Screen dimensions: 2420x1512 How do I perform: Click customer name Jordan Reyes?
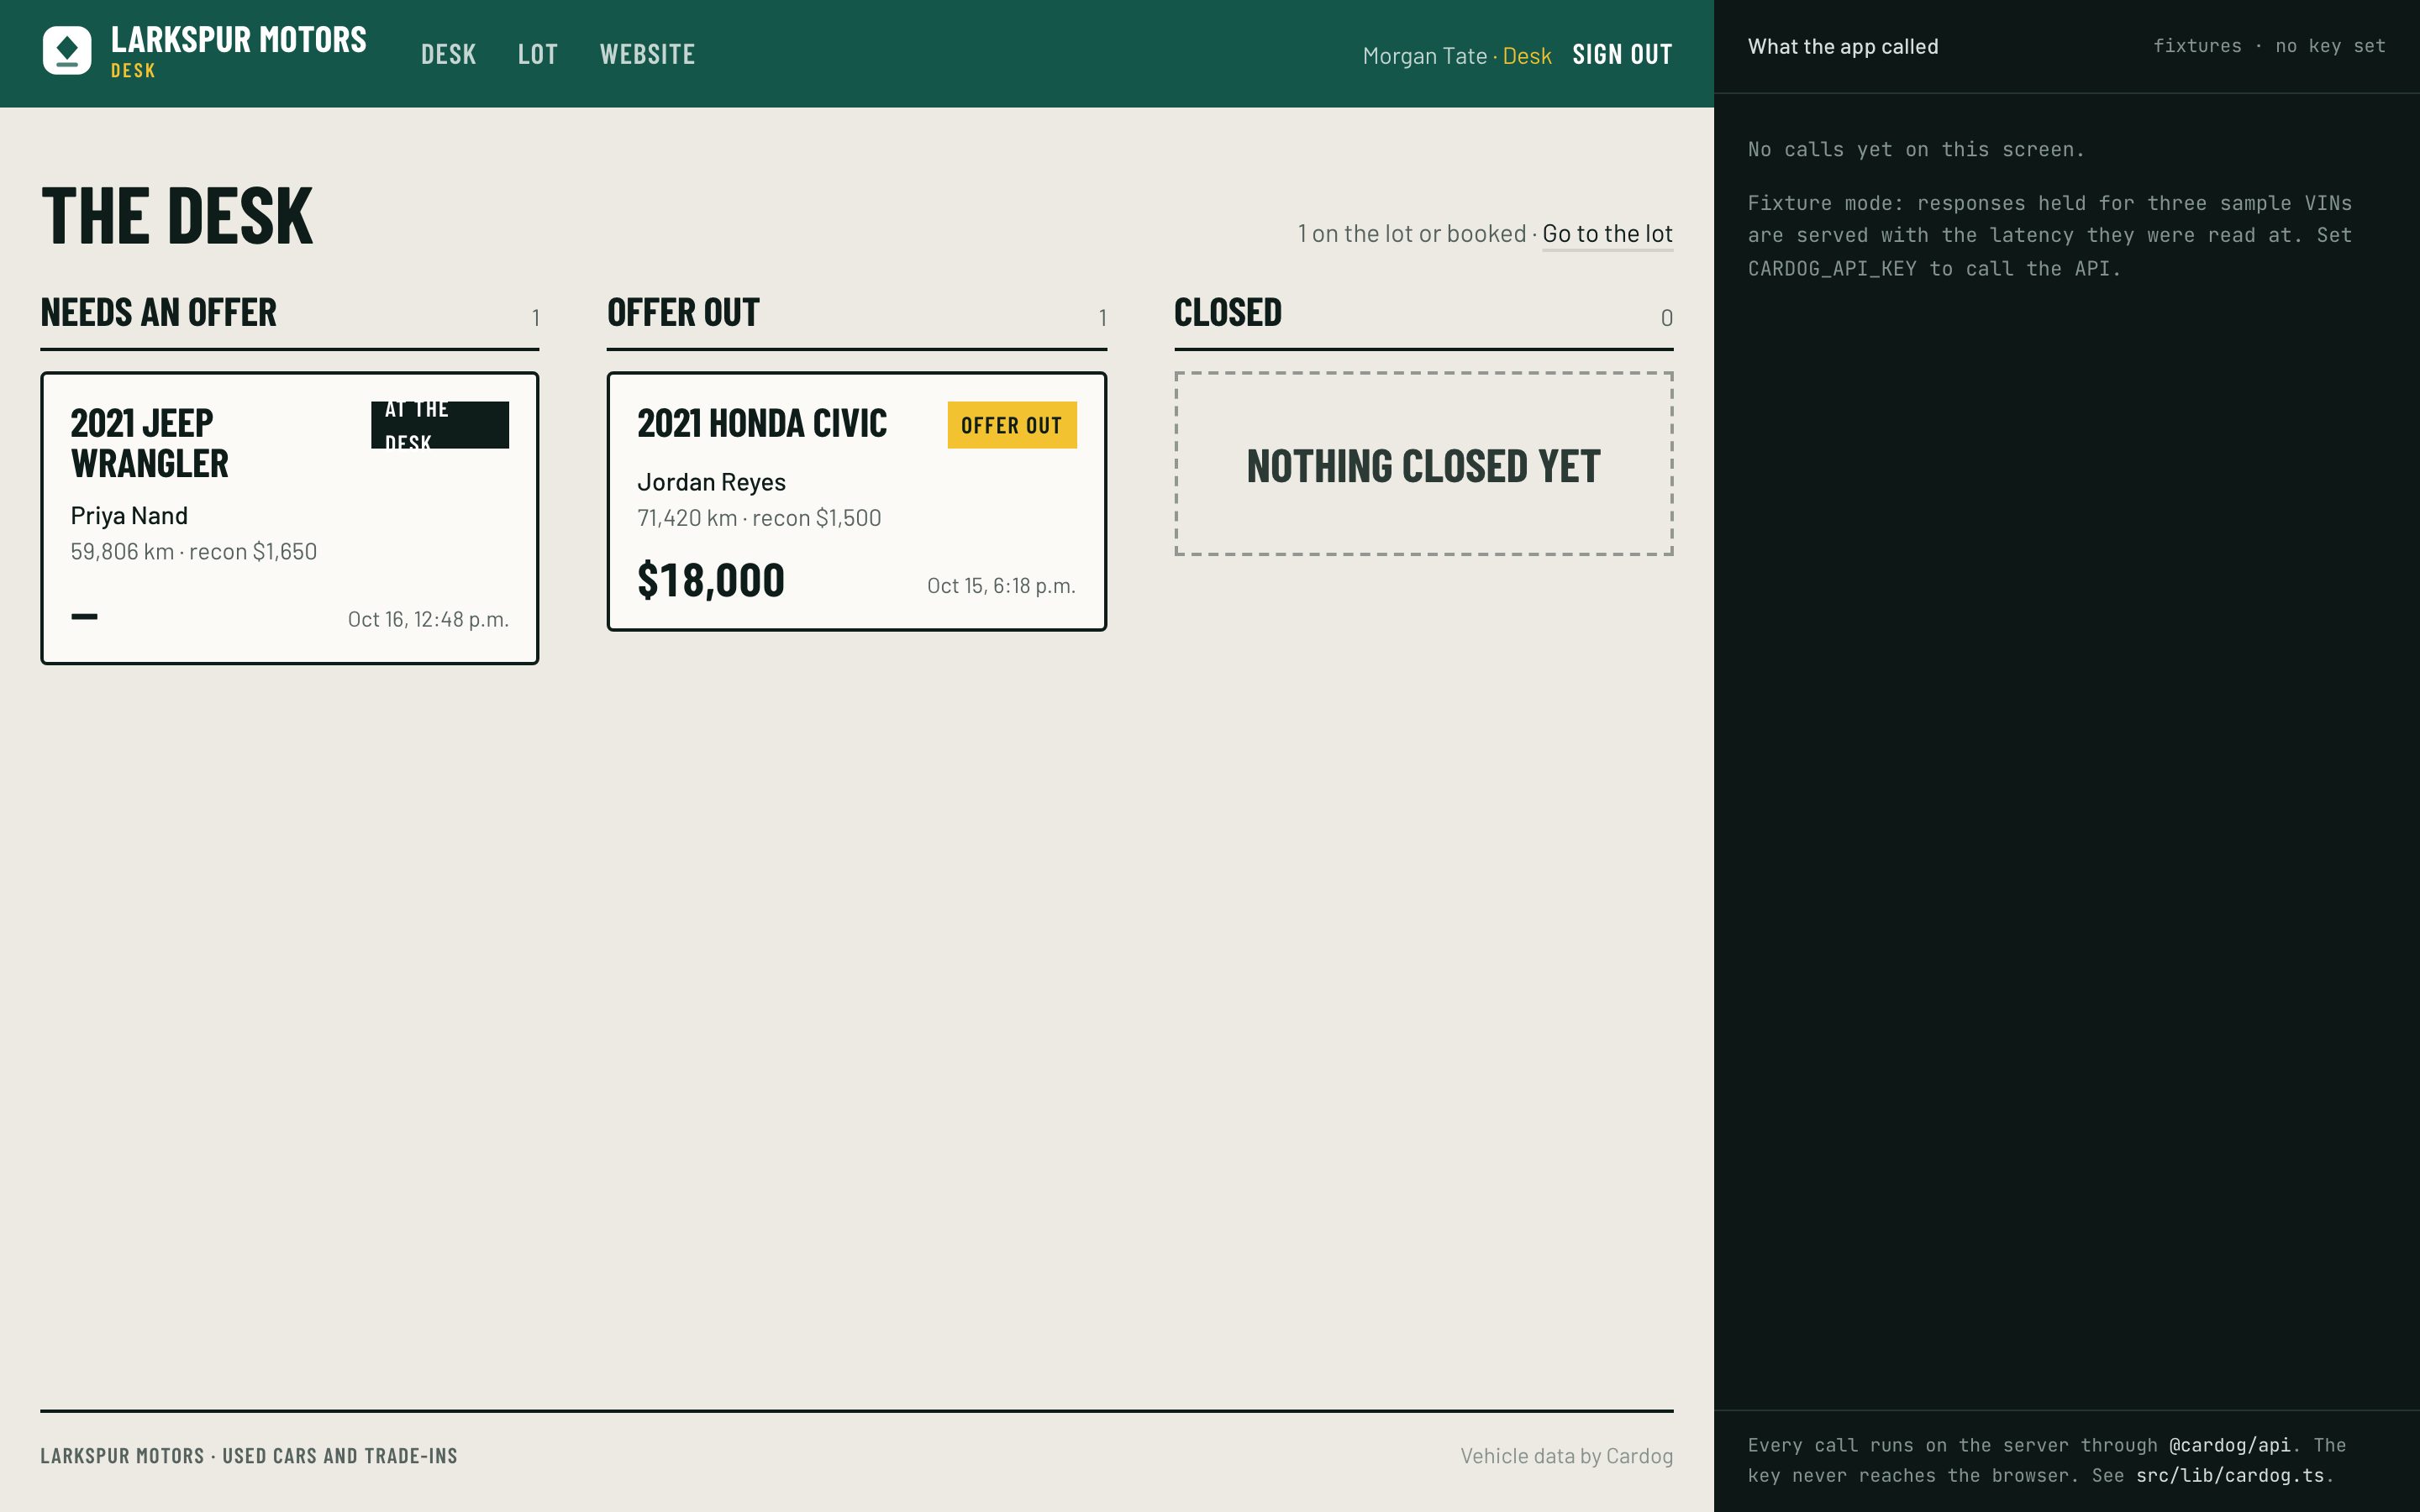(712, 482)
